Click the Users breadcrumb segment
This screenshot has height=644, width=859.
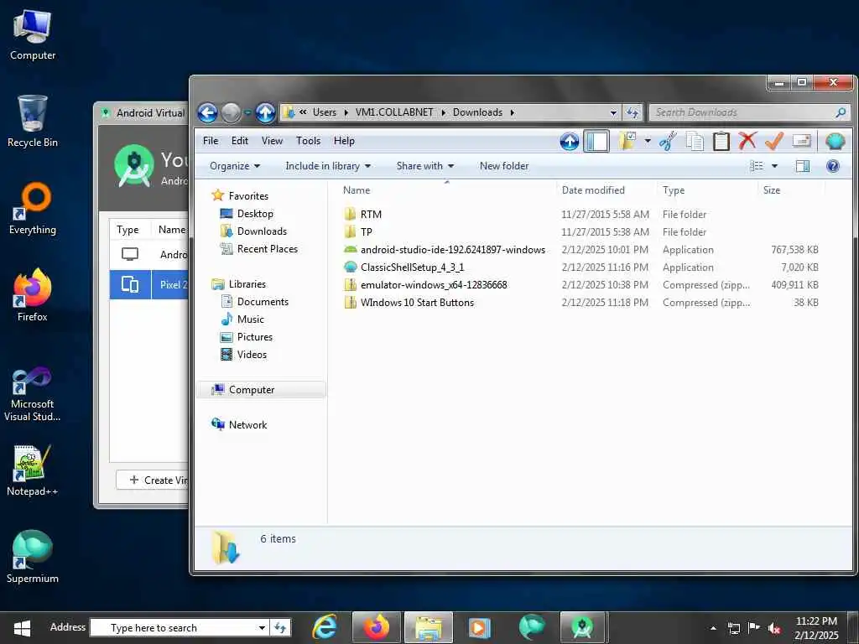pos(325,112)
